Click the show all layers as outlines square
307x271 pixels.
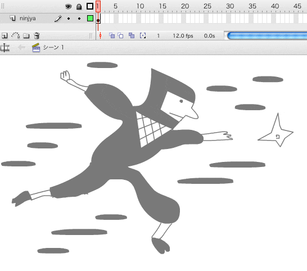(x=90, y=6)
